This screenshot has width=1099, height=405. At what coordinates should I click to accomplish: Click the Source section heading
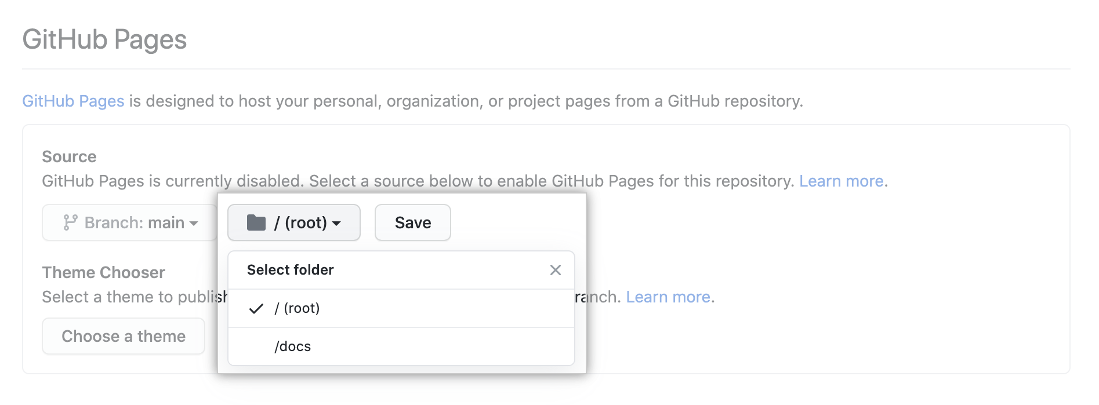pyautogui.click(x=69, y=156)
